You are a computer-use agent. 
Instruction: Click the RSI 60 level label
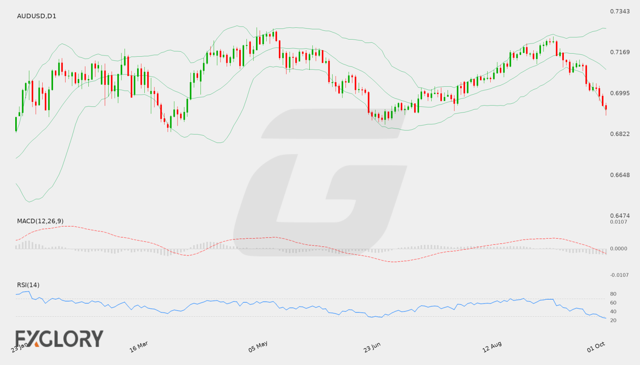613,303
